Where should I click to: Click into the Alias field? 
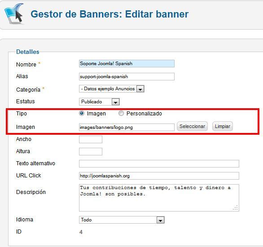pyautogui.click(x=127, y=76)
